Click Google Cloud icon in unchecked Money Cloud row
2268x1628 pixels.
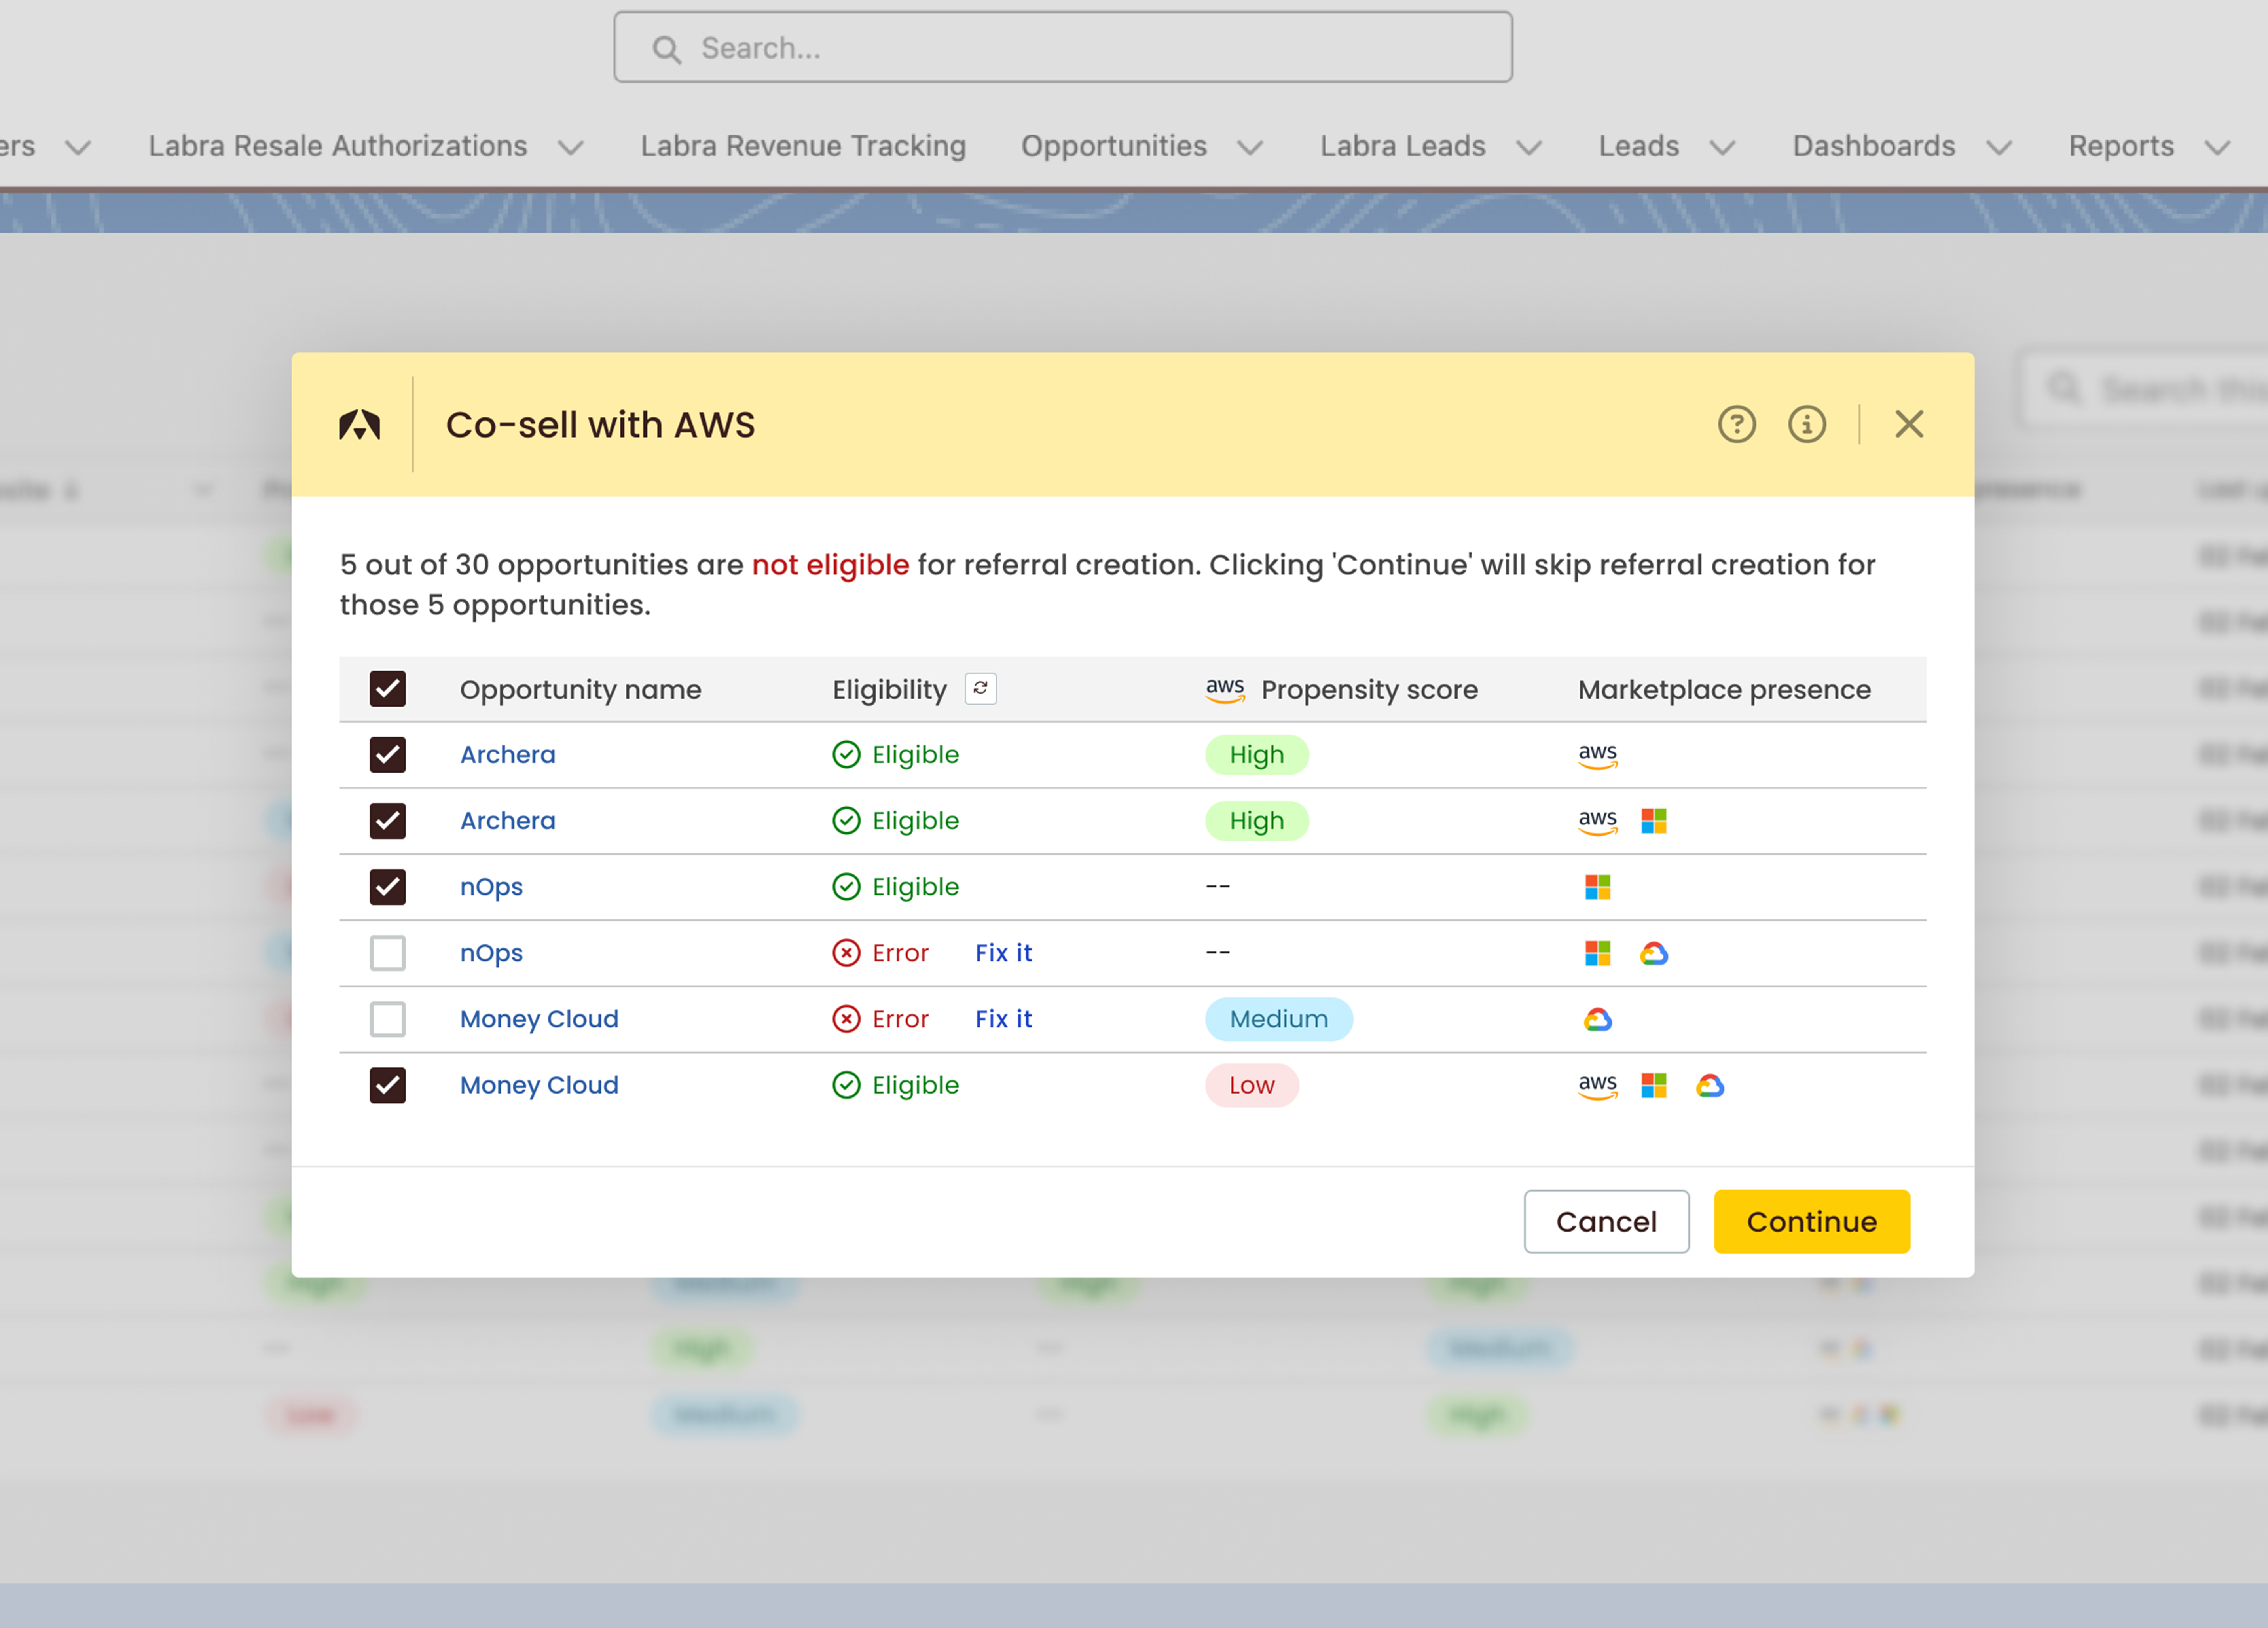pos(1597,1019)
